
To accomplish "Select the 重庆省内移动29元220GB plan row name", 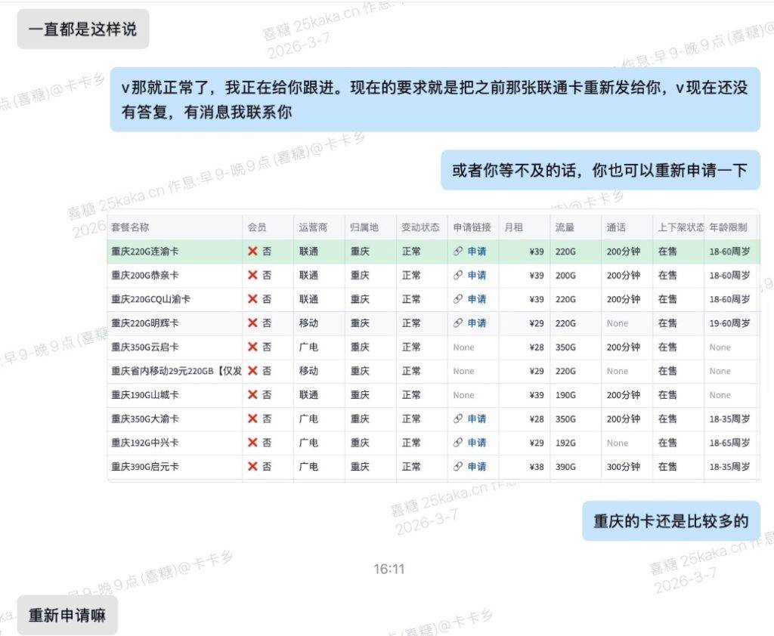I will [175, 371].
